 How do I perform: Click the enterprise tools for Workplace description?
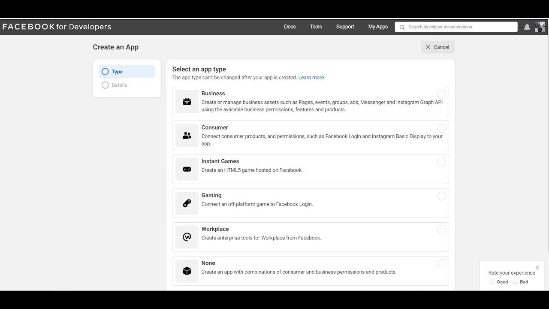(x=261, y=238)
